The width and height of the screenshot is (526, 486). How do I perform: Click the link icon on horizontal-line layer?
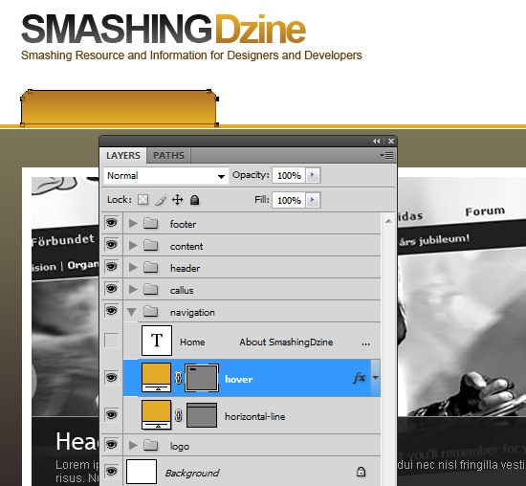179,415
